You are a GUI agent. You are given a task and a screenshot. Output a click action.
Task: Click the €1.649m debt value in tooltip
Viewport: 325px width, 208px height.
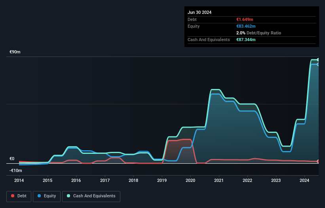click(x=245, y=19)
